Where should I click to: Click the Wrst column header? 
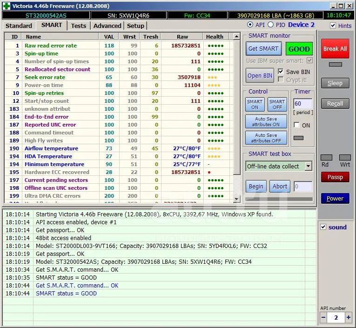click(x=129, y=37)
